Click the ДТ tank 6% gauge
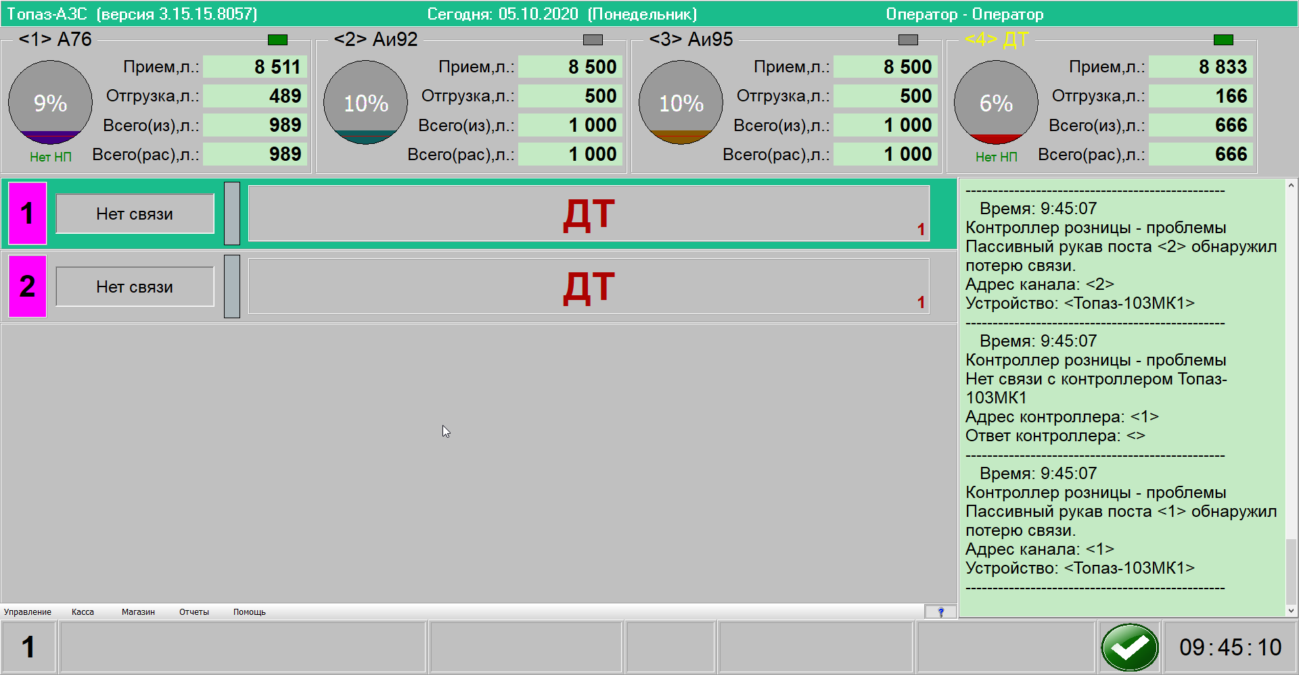Image resolution: width=1299 pixels, height=675 pixels. 996,103
